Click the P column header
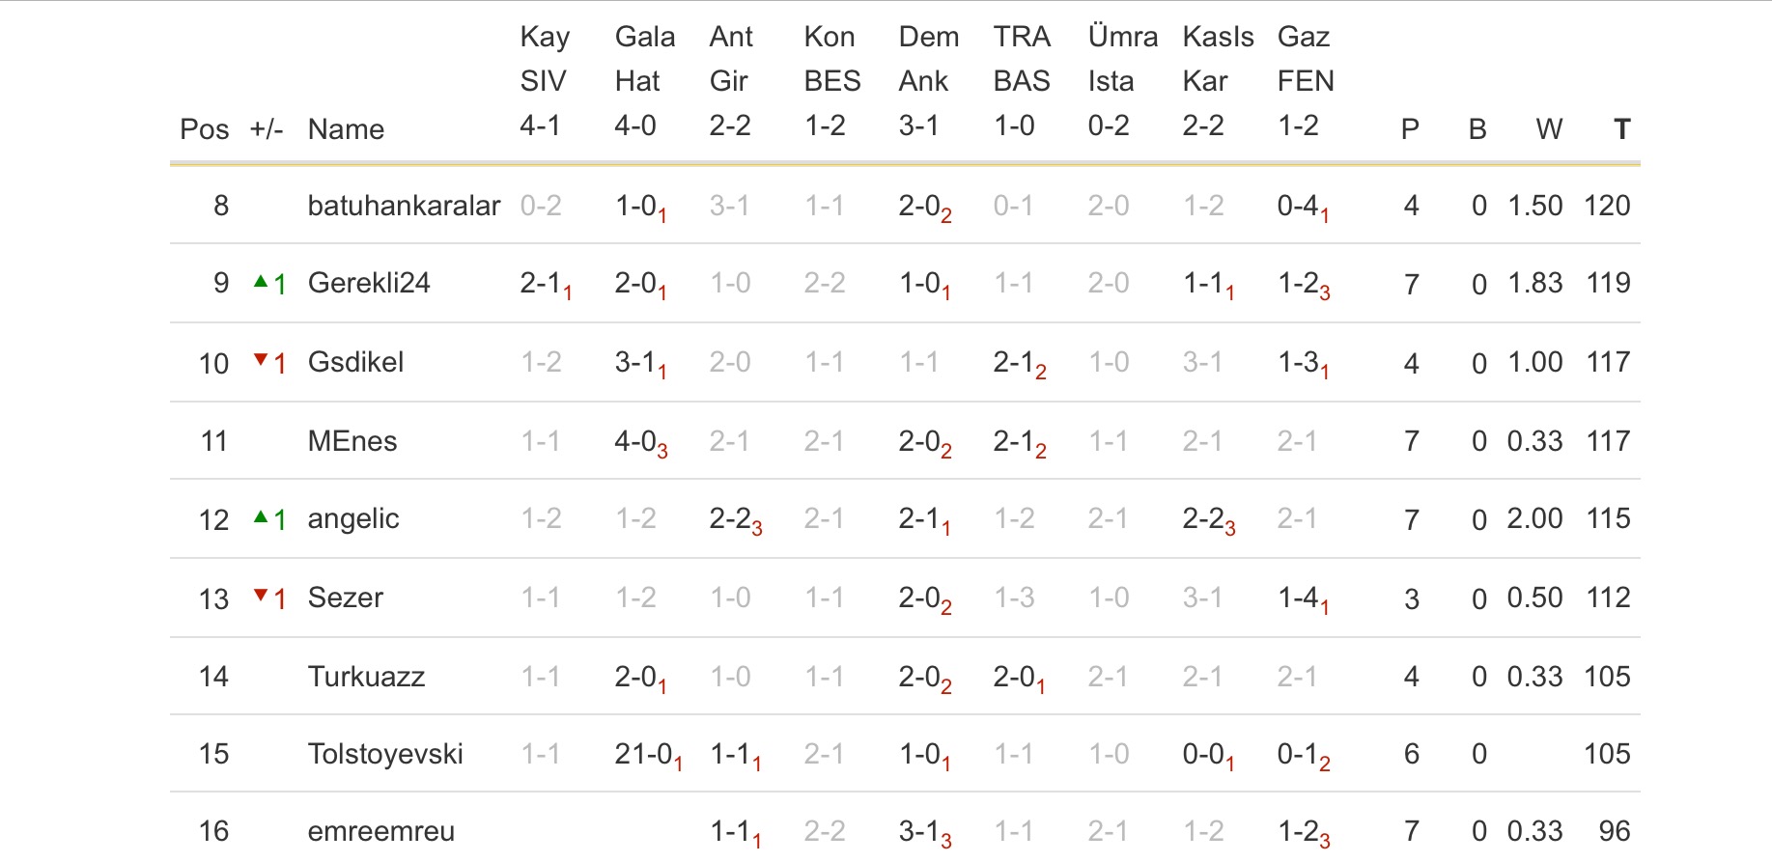The width and height of the screenshot is (1772, 862). (1410, 128)
